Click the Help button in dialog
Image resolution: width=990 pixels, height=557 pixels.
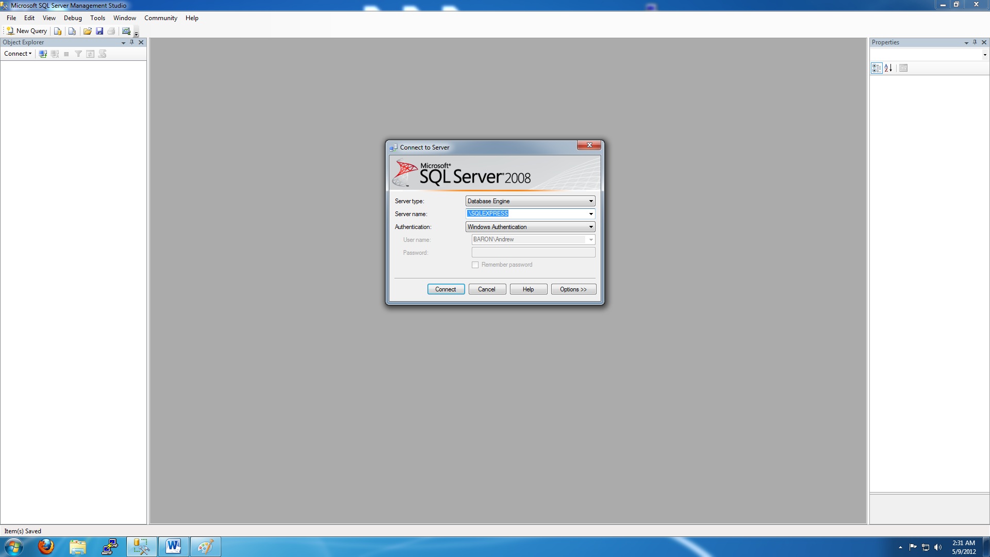click(x=529, y=289)
